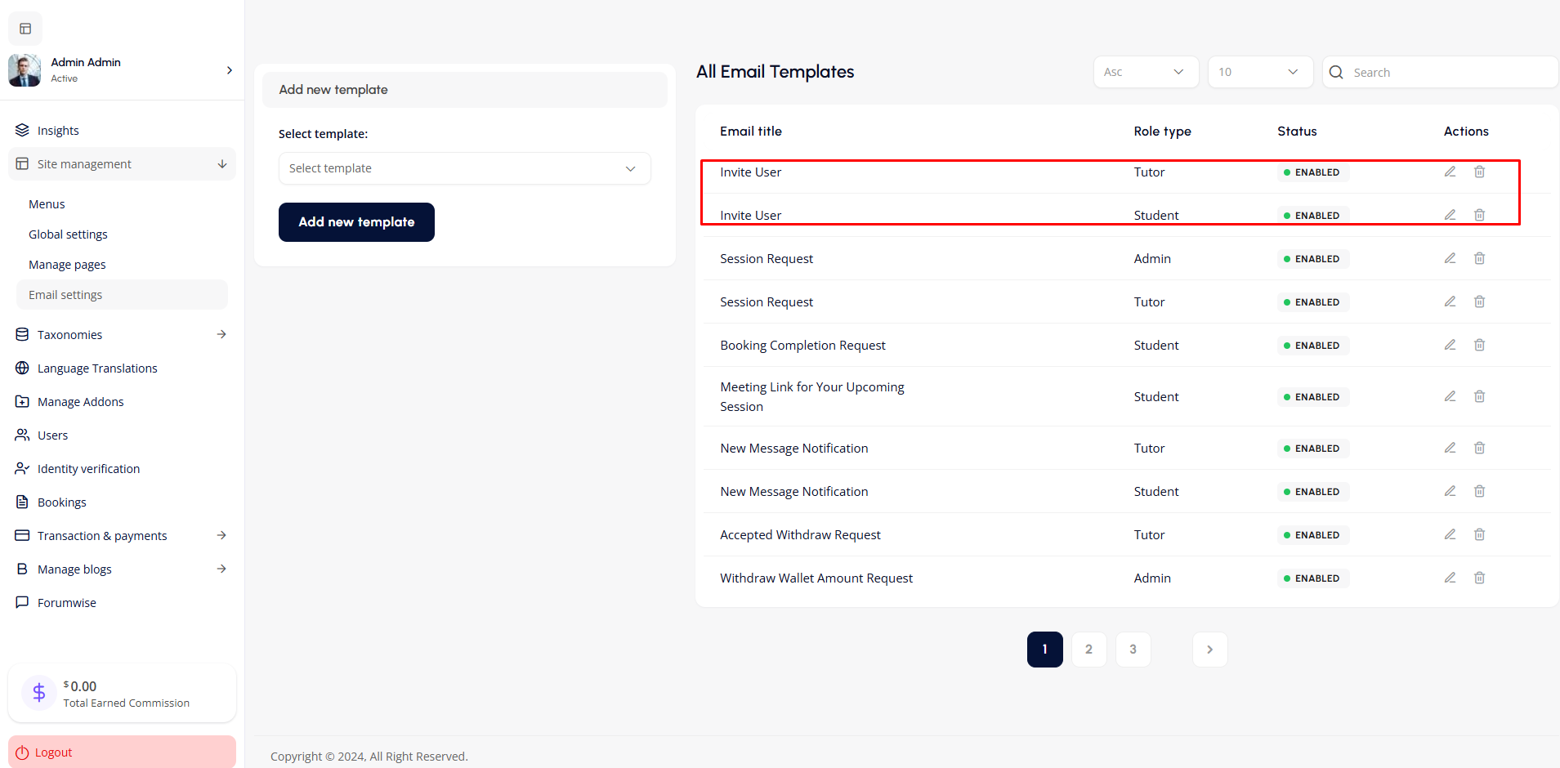Click the ENABLED status on Invite User Tutor

(1312, 172)
